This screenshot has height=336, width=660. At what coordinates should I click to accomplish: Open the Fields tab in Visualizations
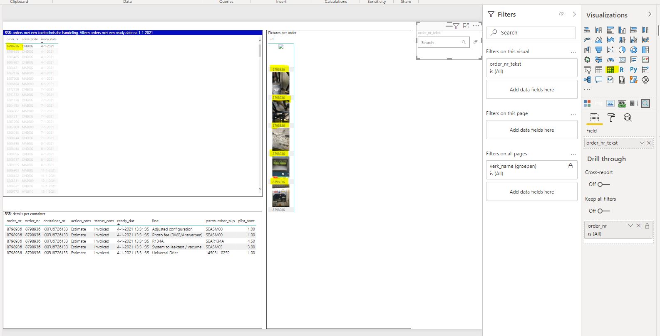tap(595, 118)
